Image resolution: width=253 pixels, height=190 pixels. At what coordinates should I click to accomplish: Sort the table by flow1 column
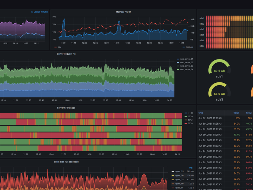click(x=236, y=113)
